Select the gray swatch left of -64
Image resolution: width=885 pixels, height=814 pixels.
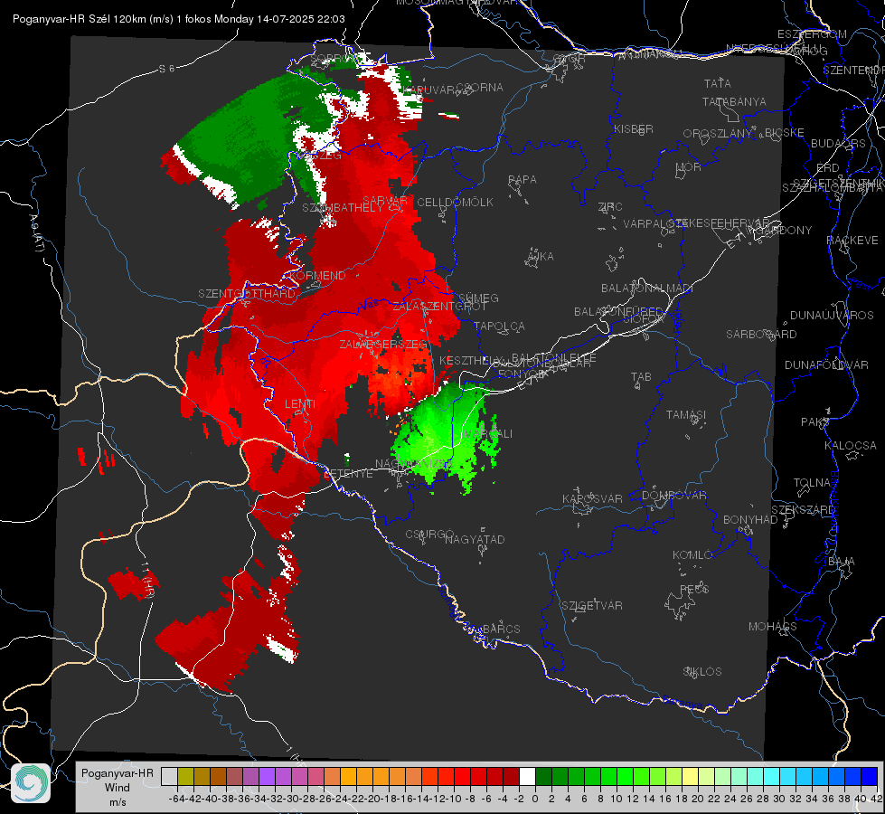point(169,776)
